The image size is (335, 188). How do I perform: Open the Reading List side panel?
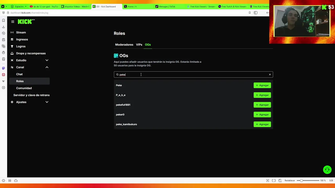click(3, 59)
